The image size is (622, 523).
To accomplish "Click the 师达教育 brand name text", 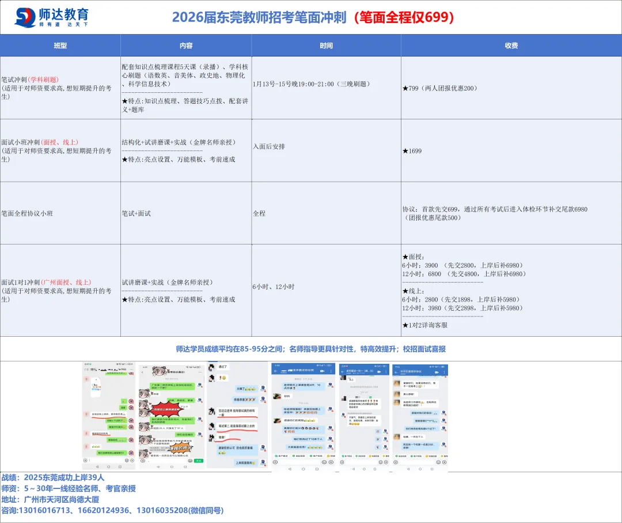I will pyautogui.click(x=63, y=14).
